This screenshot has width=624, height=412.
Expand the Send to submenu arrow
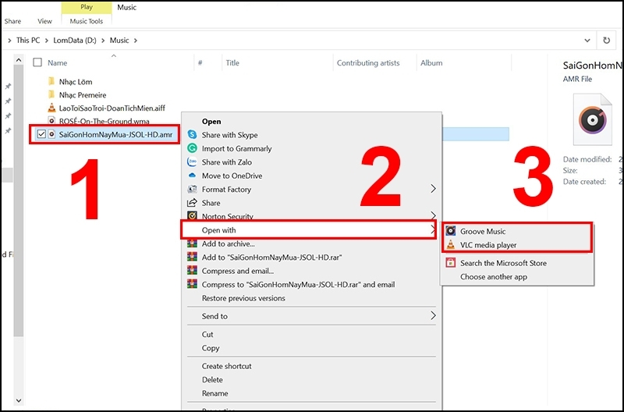tap(433, 316)
